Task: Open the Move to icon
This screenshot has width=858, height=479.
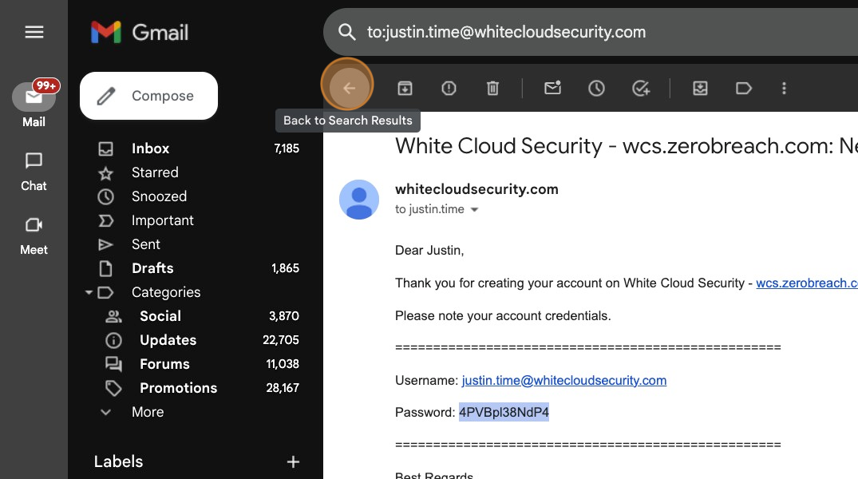Action: coord(700,88)
